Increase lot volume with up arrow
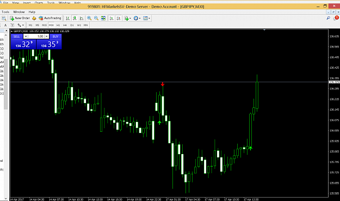This screenshot has height=201, width=340. pyautogui.click(x=47, y=36)
